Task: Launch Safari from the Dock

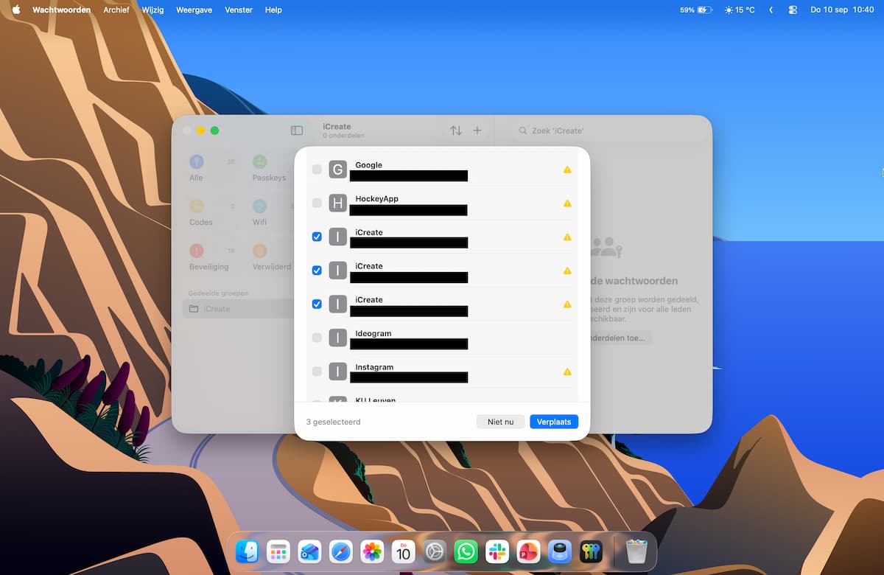Action: click(x=340, y=551)
